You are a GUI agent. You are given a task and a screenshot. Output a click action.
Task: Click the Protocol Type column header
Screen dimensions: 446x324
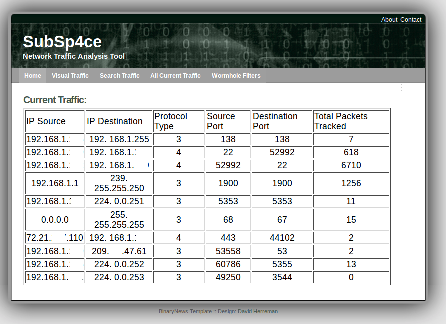pyautogui.click(x=171, y=121)
